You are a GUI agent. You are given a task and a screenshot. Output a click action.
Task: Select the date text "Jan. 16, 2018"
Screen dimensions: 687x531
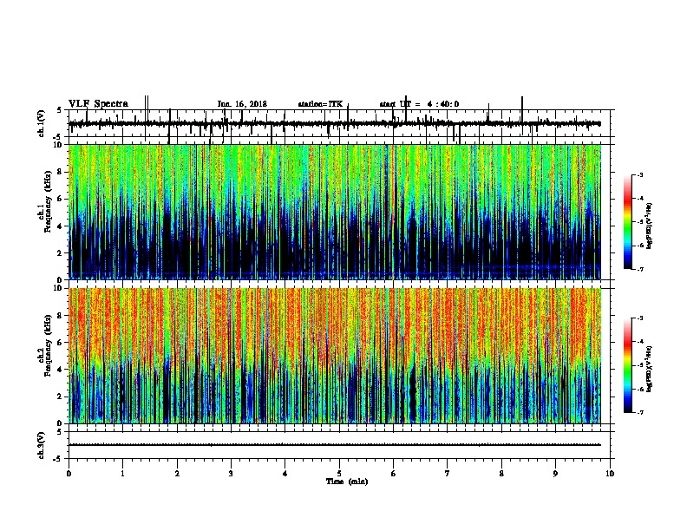(242, 104)
